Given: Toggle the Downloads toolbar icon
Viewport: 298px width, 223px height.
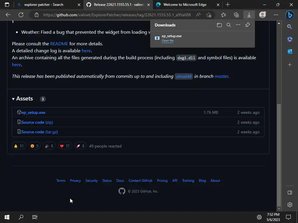Looking at the screenshot, I should (249, 15).
